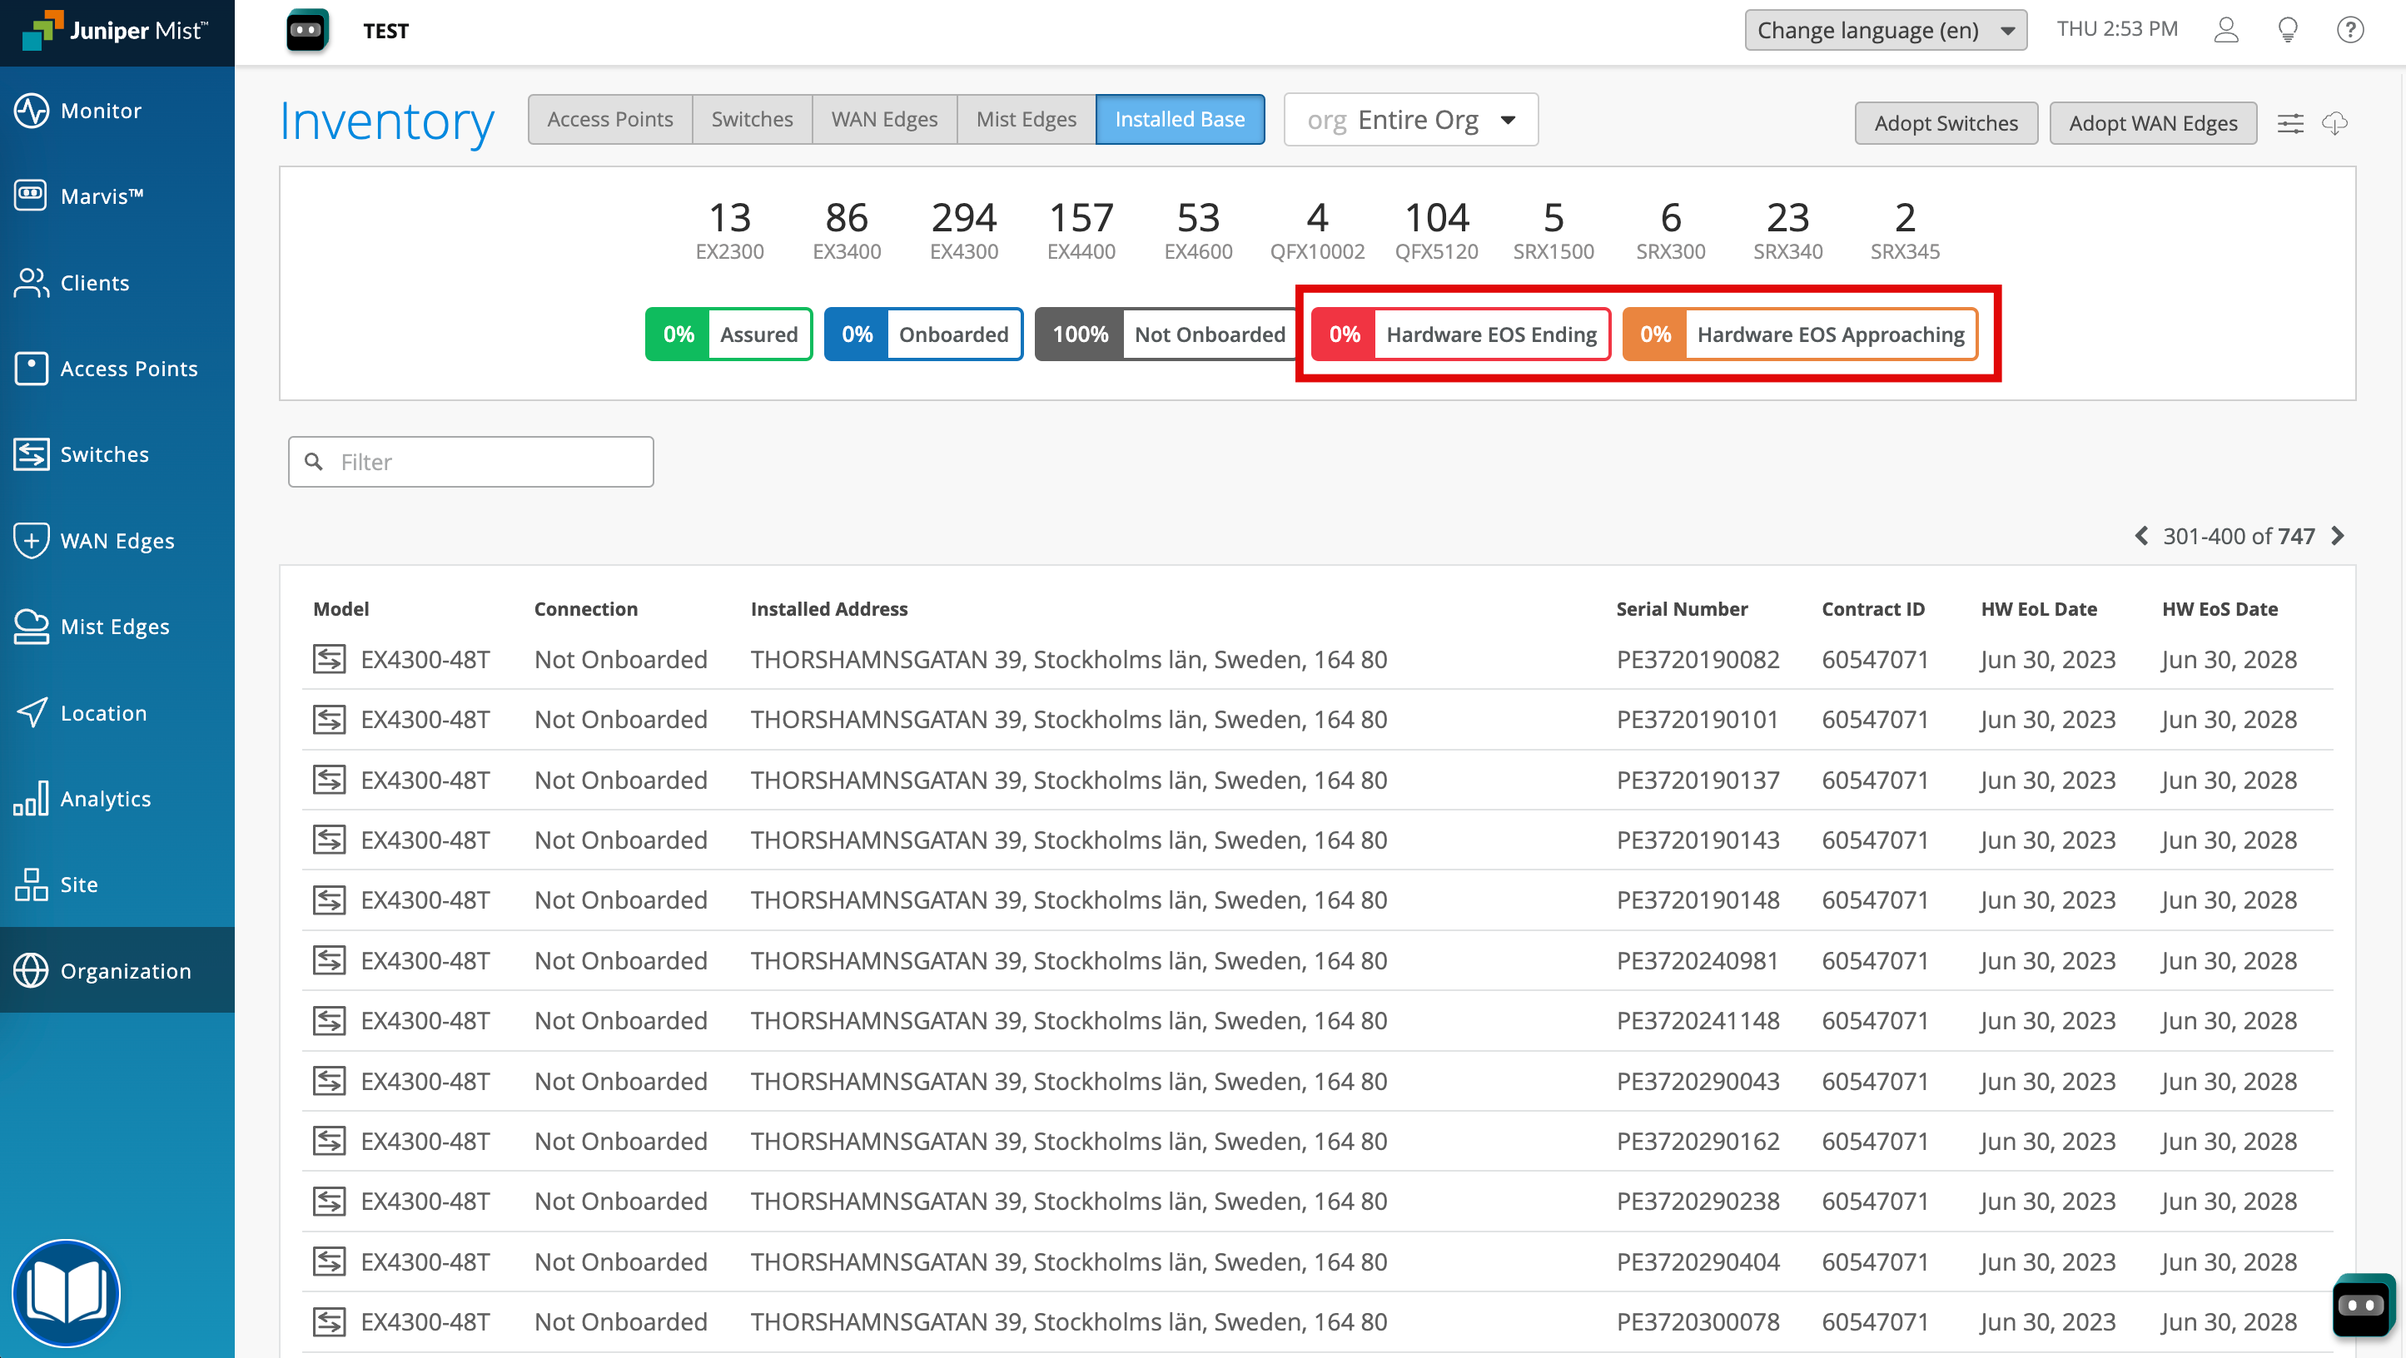Open the help question mark icon

2350,31
